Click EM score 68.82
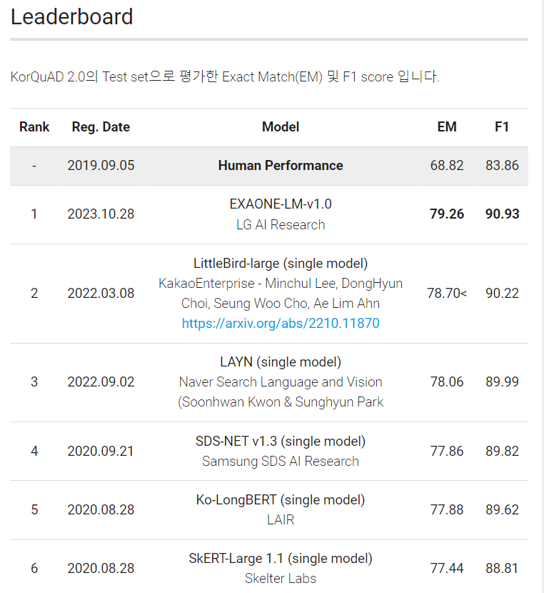Screen dimensions: 544x593 (x=447, y=166)
